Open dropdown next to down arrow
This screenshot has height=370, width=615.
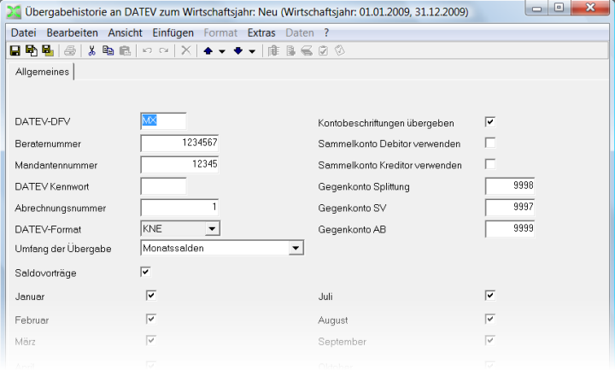click(x=252, y=51)
